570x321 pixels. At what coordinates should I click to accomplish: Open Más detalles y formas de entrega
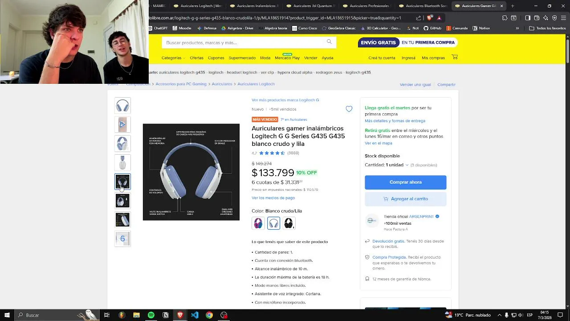[x=395, y=121]
